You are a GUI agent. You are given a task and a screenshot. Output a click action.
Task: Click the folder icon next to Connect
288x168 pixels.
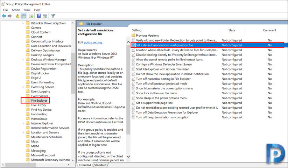tap(28, 37)
